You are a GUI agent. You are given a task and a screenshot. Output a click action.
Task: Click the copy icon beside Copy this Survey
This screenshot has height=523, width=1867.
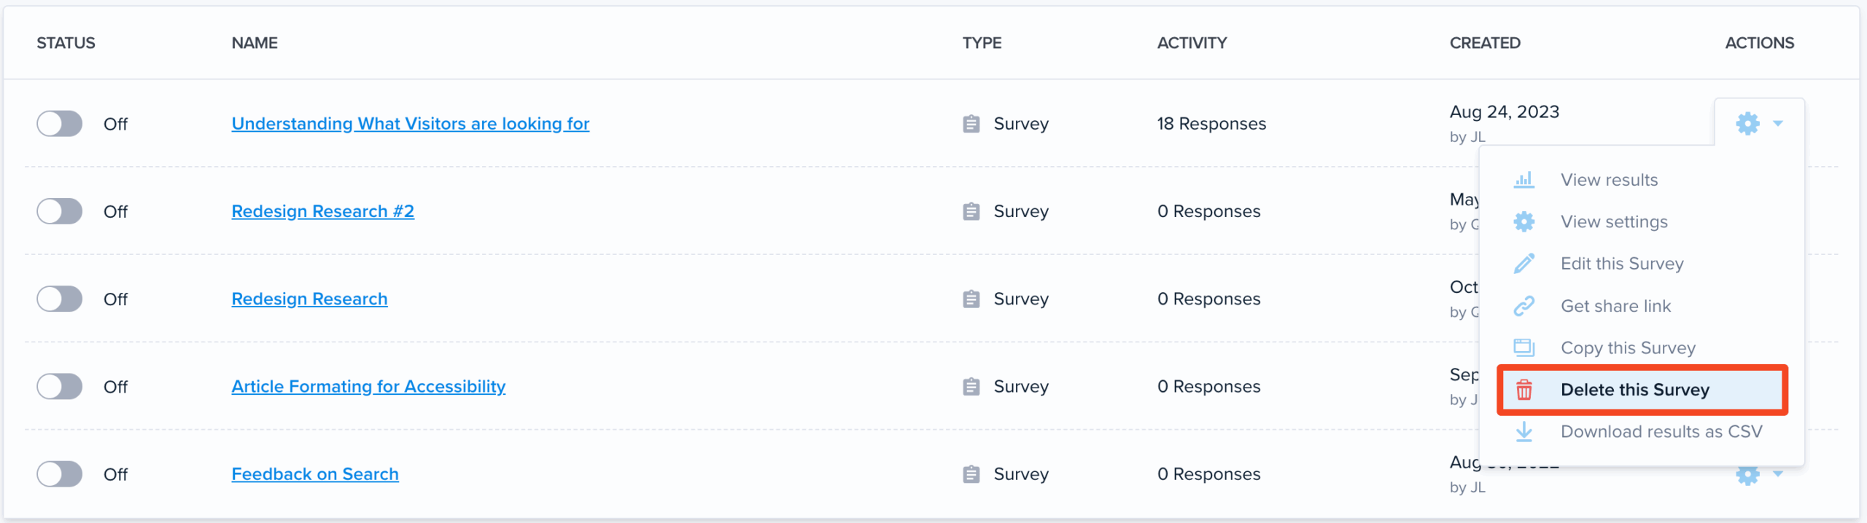pos(1524,347)
